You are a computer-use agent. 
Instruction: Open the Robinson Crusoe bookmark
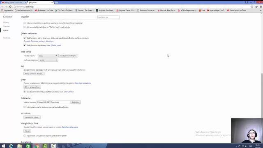tap(146, 10)
